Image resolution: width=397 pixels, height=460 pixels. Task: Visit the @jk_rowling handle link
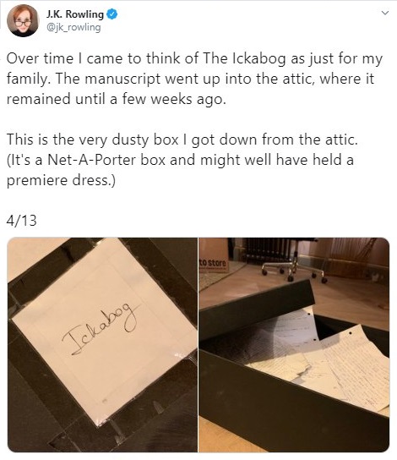click(x=73, y=27)
